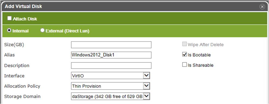Expand the daStorage storage domain selector
The image size is (269, 104).
point(111,96)
